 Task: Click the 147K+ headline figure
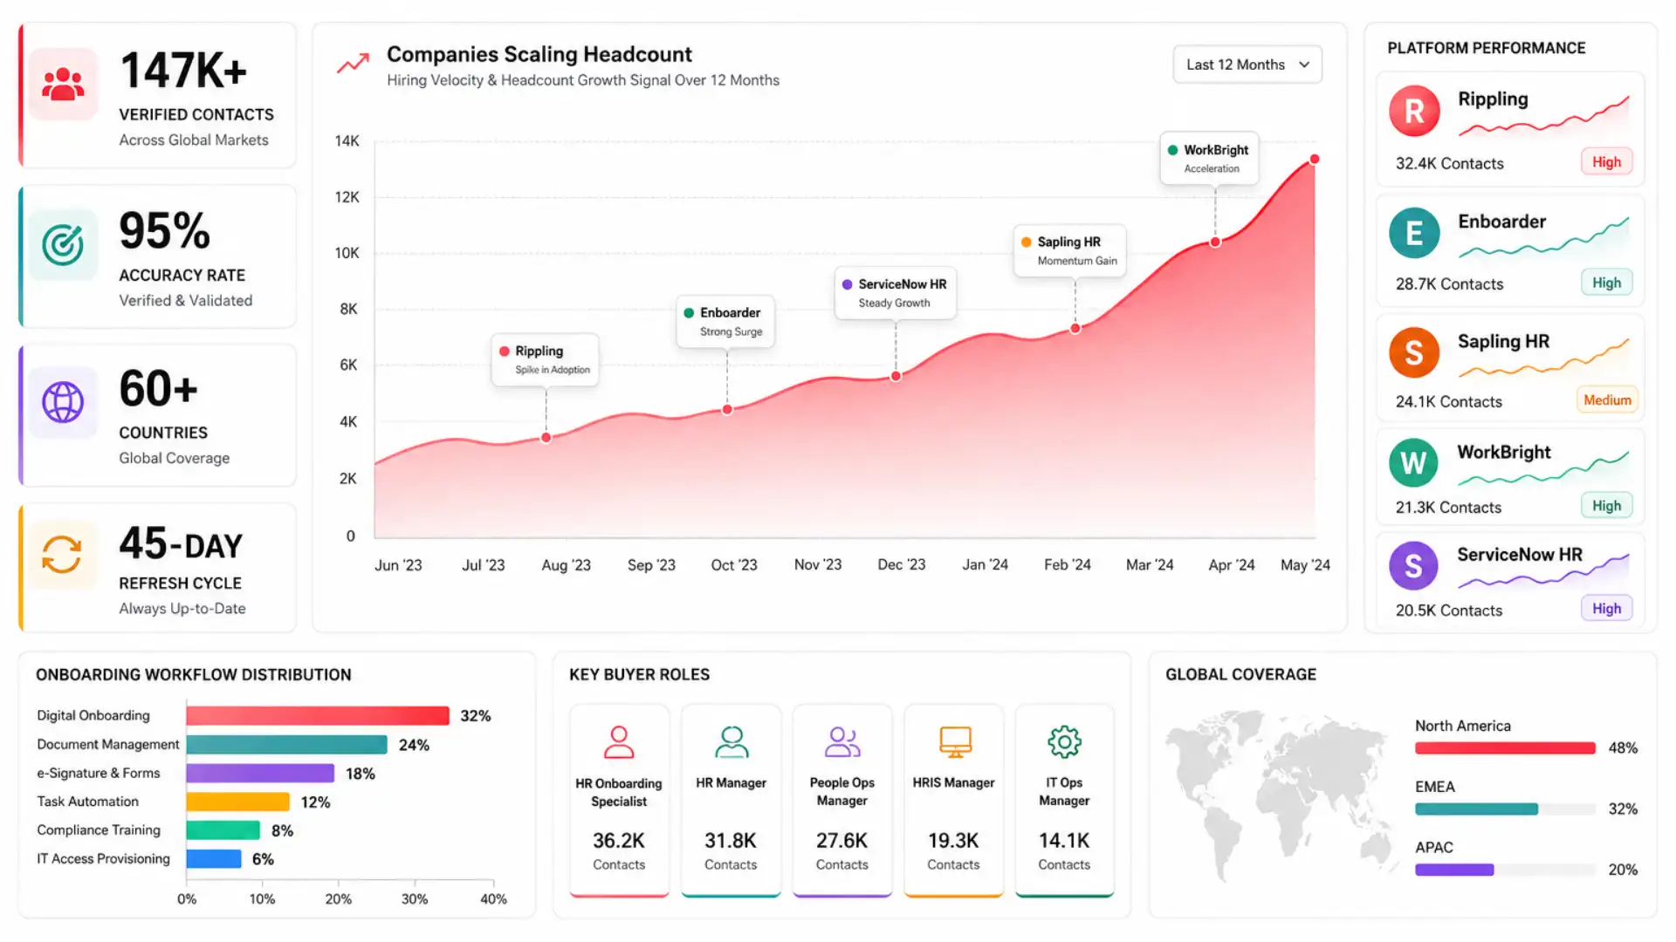[x=183, y=71]
